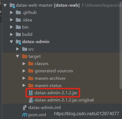Viewport: 122px width, 119px height.
Task: Collapse the datax-web-master root node
Action: point(5,5)
